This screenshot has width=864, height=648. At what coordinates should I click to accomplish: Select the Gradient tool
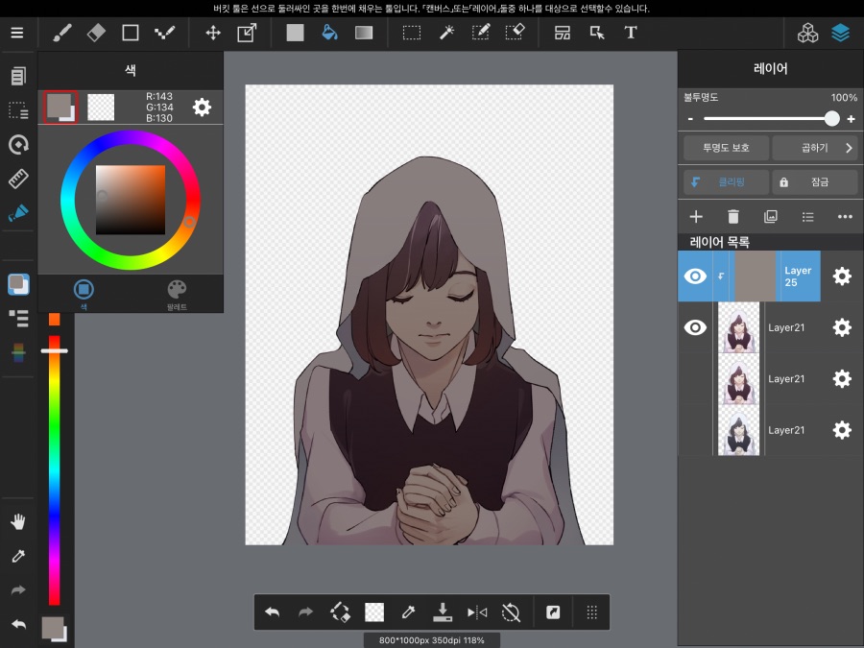click(364, 32)
